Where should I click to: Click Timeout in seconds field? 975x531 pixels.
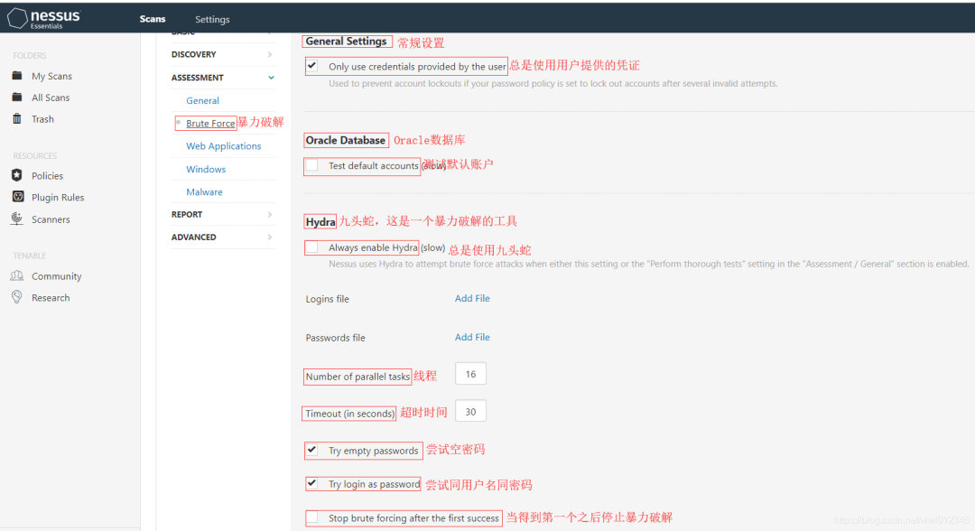[x=470, y=412]
